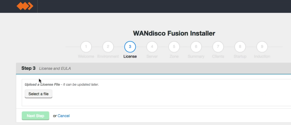The image size is (291, 125).
Task: Click the 'Upload a License File' text
Action: tap(42, 84)
